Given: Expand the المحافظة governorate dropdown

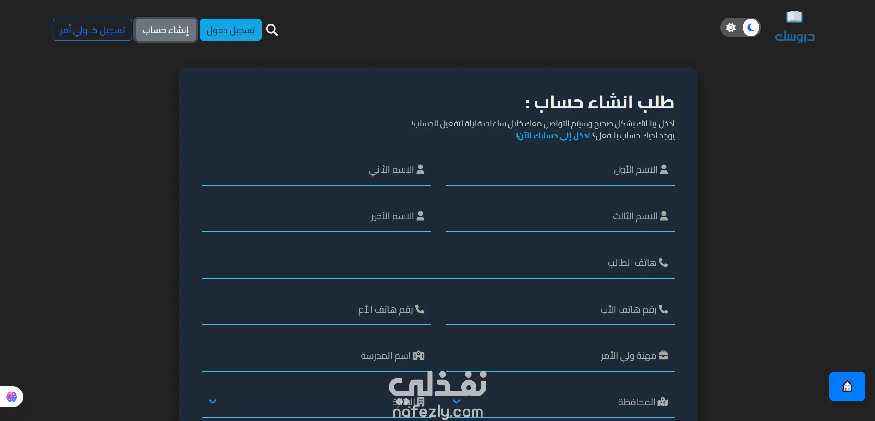Looking at the screenshot, I should [560, 402].
